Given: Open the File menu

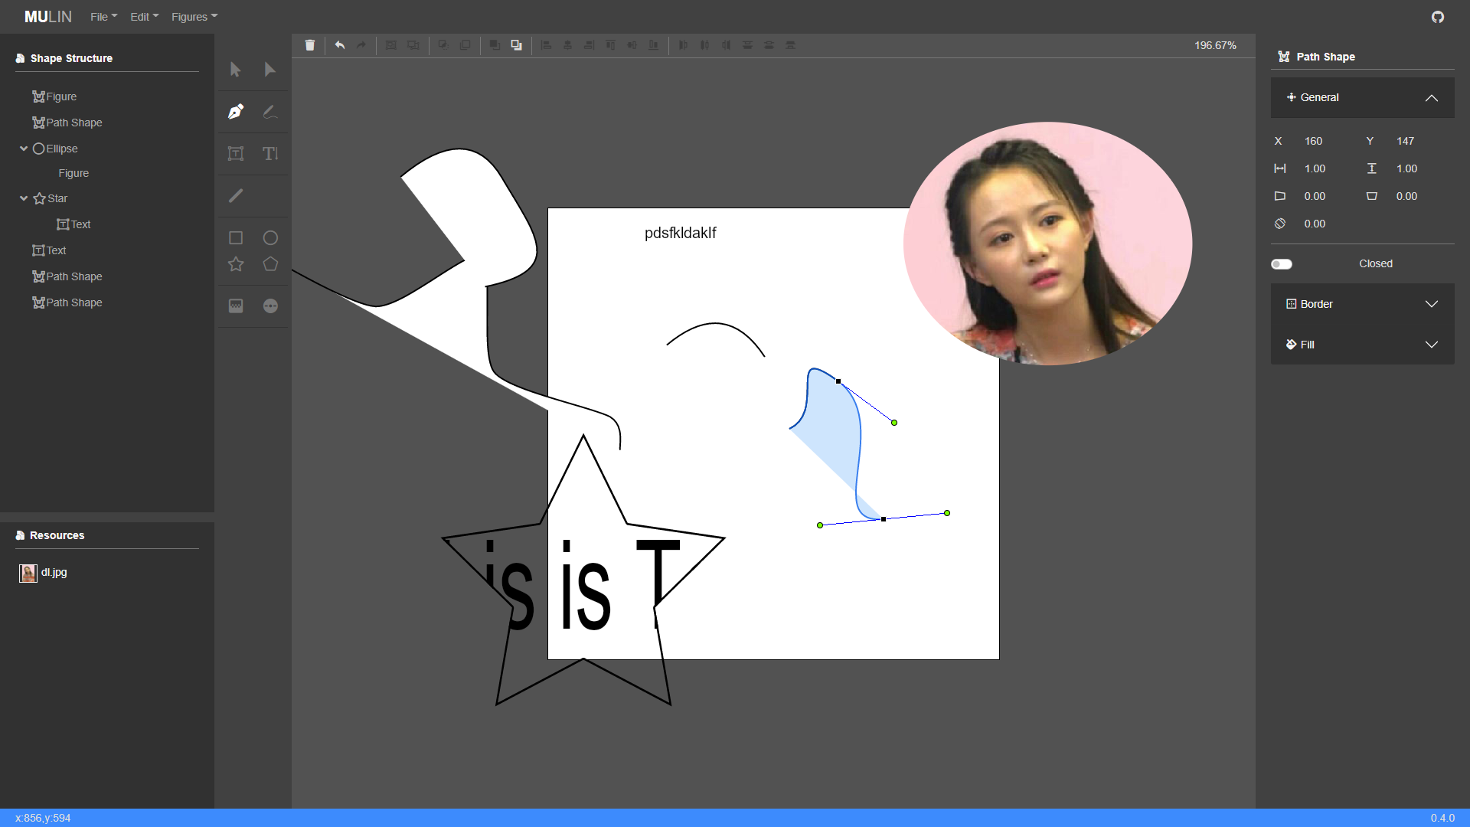Looking at the screenshot, I should point(103,17).
